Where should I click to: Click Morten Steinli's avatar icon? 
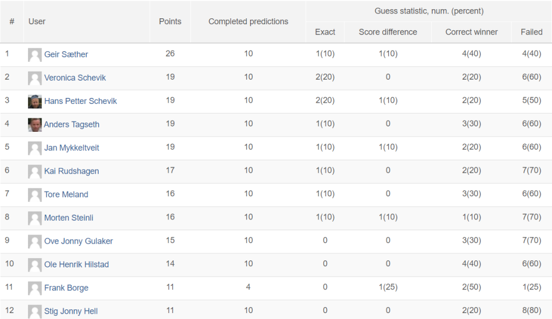click(35, 218)
